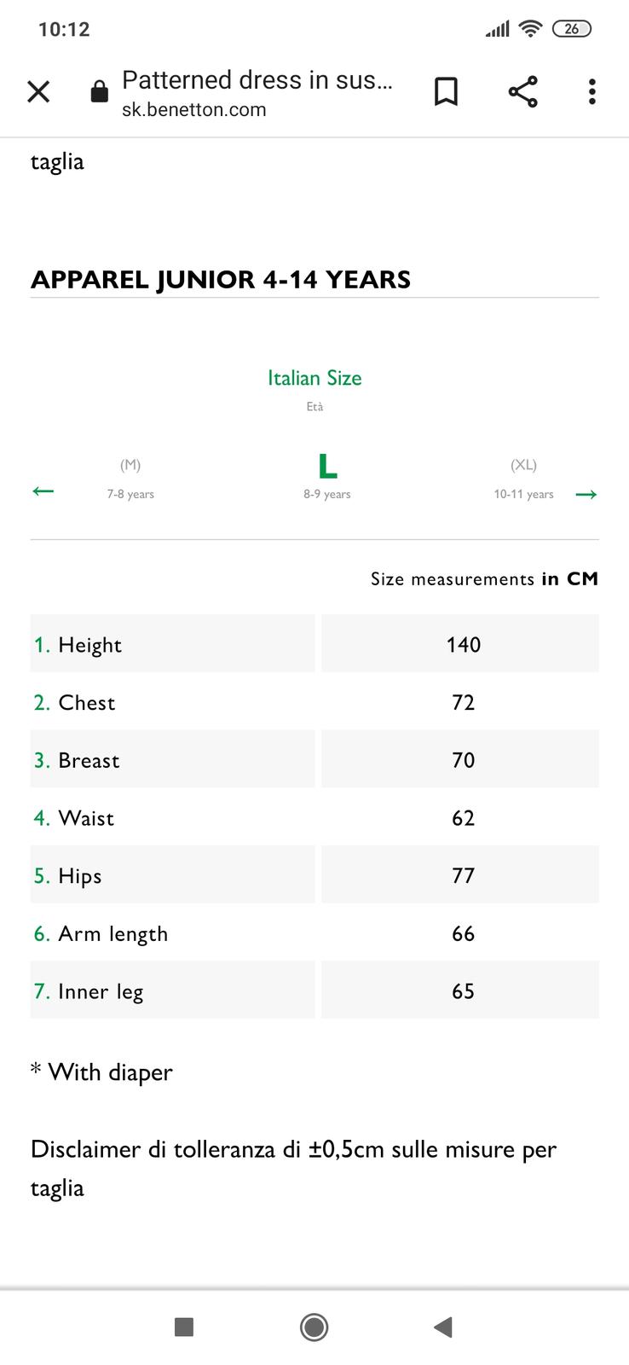Share the page via share icon

522,92
